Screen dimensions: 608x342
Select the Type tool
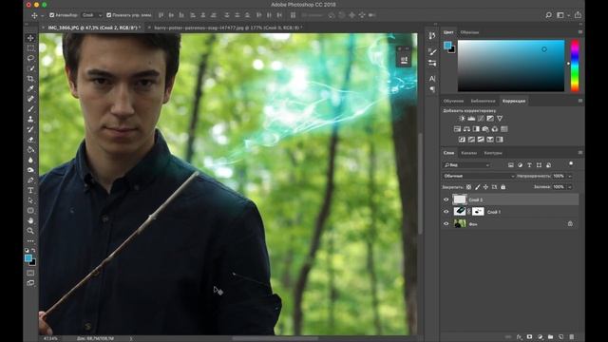[30, 190]
